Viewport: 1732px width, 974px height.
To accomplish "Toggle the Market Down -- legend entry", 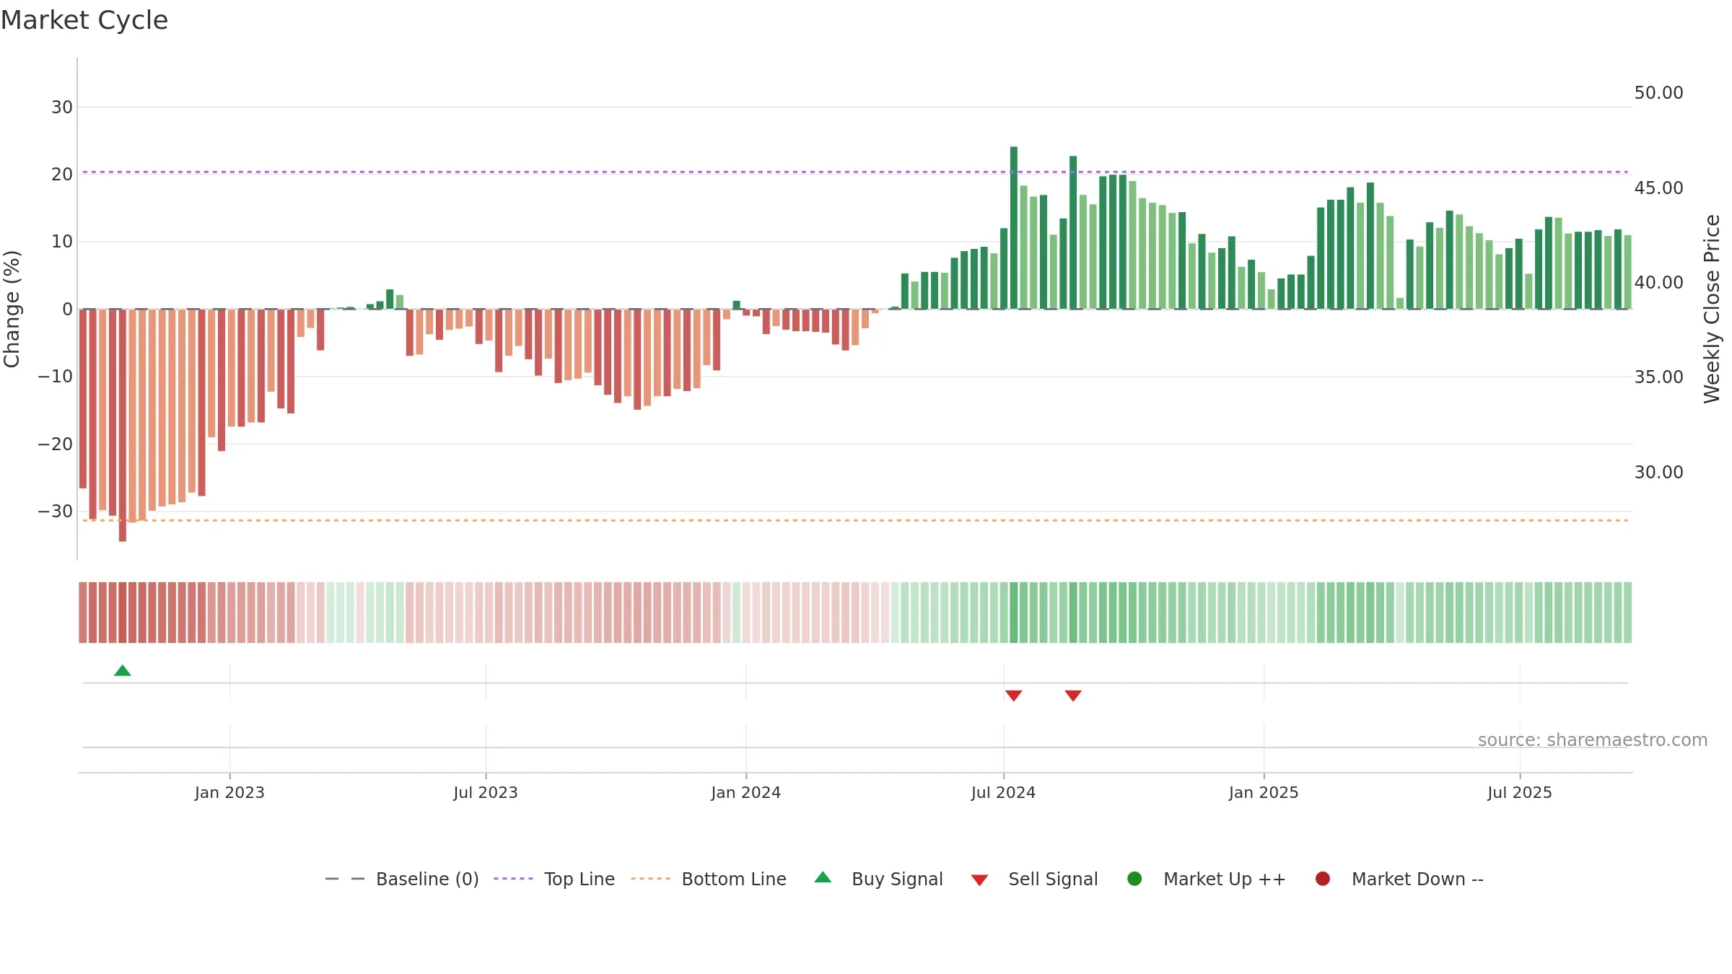I will tap(1399, 879).
